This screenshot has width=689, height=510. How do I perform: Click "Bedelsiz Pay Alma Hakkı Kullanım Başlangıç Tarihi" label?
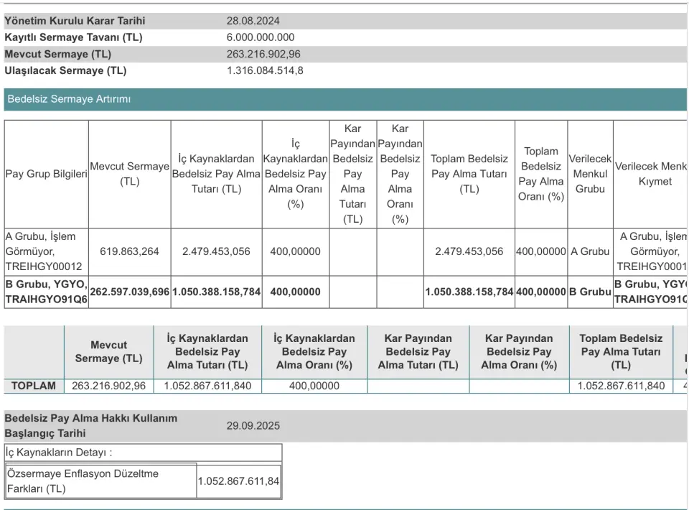pos(91,425)
